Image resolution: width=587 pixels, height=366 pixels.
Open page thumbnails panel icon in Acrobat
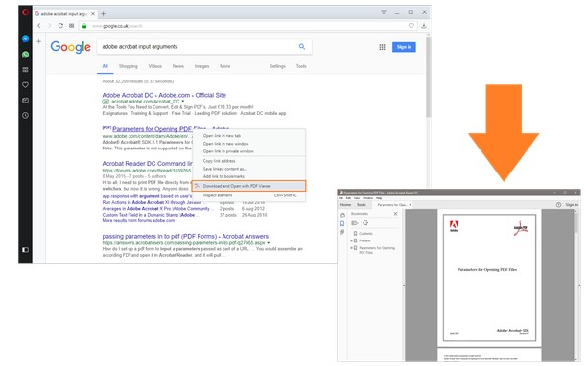(342, 216)
